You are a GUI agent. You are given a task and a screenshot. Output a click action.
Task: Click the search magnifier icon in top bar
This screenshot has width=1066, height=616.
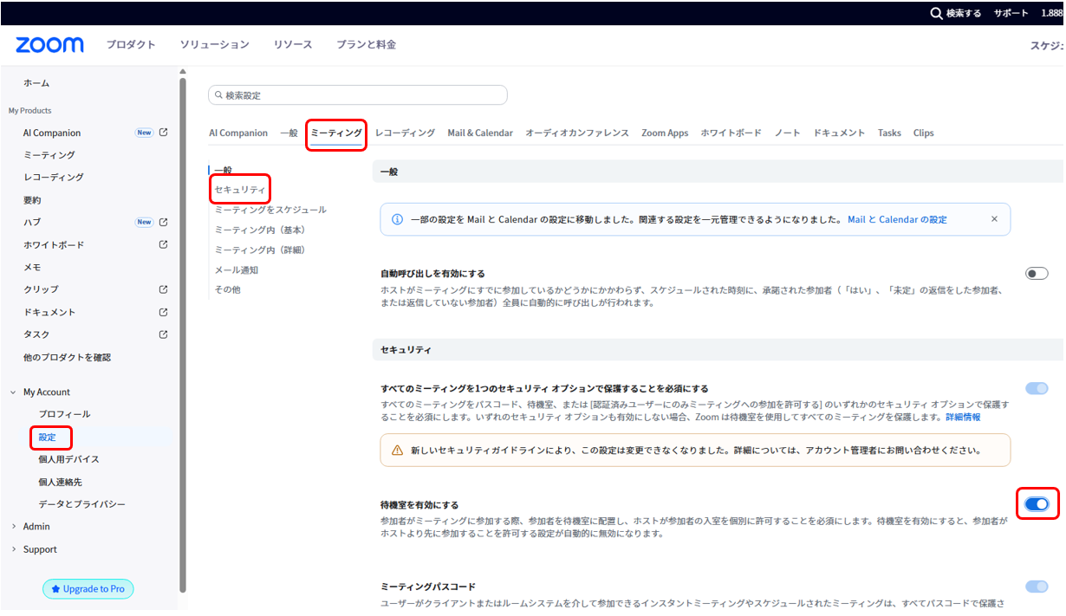click(936, 13)
